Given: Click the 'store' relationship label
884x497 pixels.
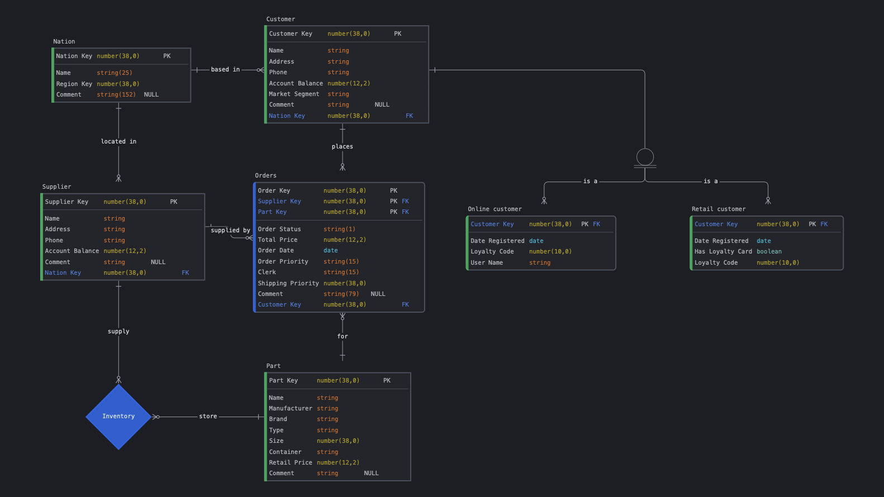Looking at the screenshot, I should tap(208, 417).
